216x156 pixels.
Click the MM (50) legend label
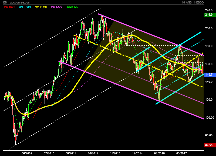tap(9, 7)
